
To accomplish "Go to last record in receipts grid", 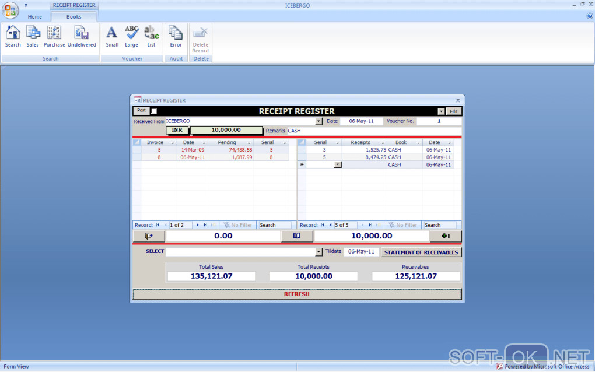I will (370, 225).
